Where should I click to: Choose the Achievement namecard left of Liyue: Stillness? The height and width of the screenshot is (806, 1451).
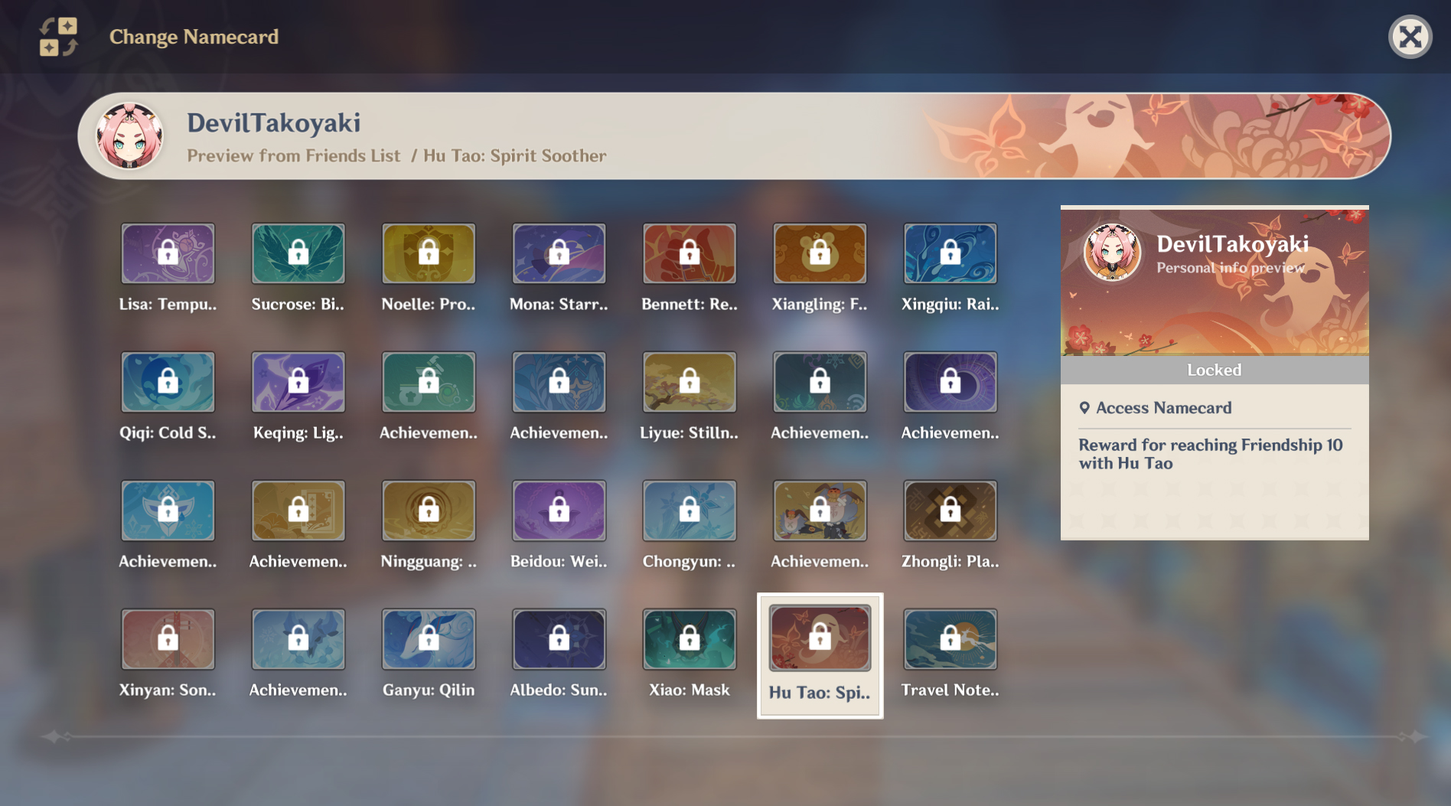point(559,382)
